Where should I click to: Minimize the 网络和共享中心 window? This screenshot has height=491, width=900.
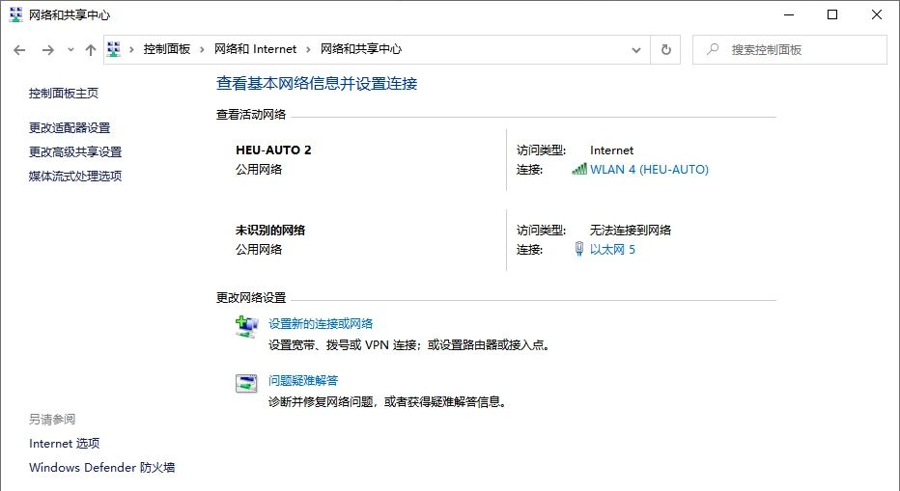[789, 14]
